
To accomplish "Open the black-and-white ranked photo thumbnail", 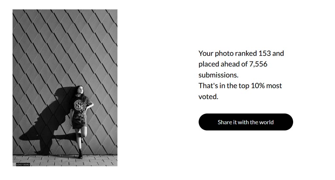I will click(x=65, y=88).
